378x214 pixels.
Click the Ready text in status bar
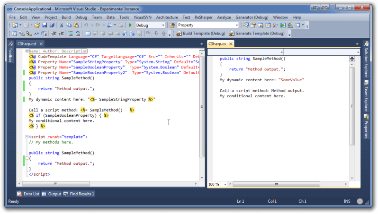point(14,201)
